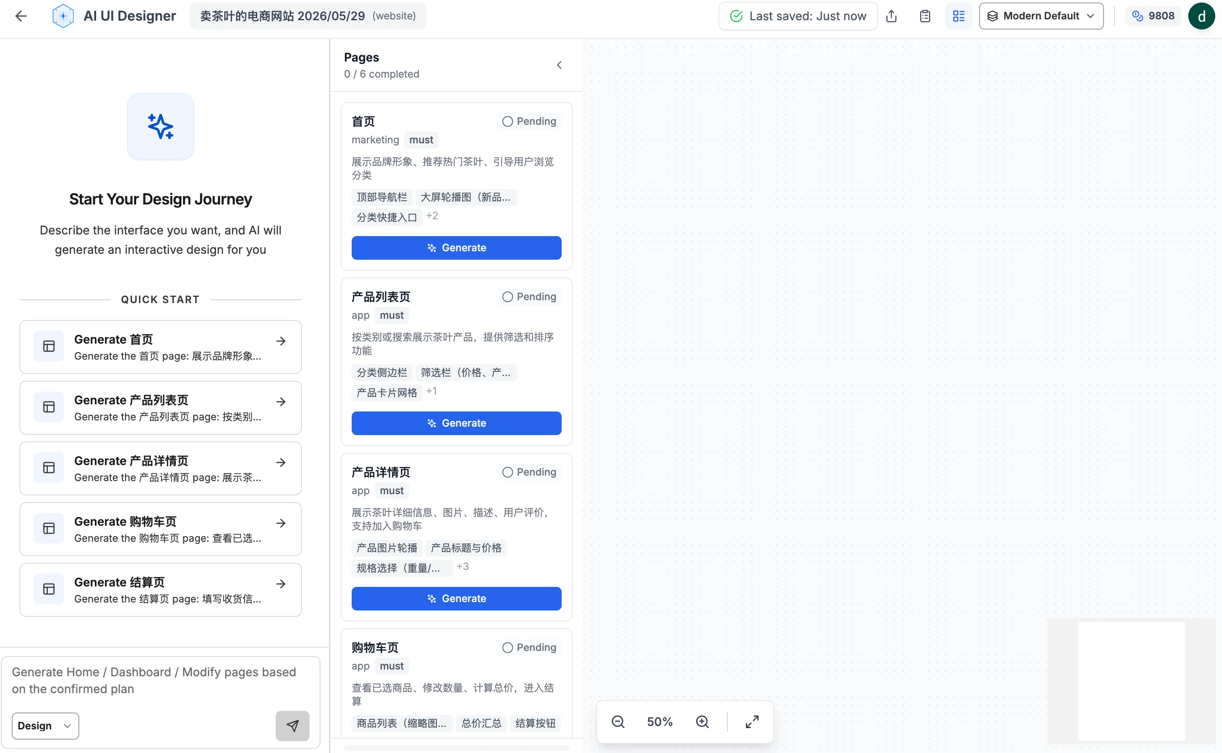Open the clipboard notes icon in the header
This screenshot has width=1222, height=753.
click(x=925, y=16)
